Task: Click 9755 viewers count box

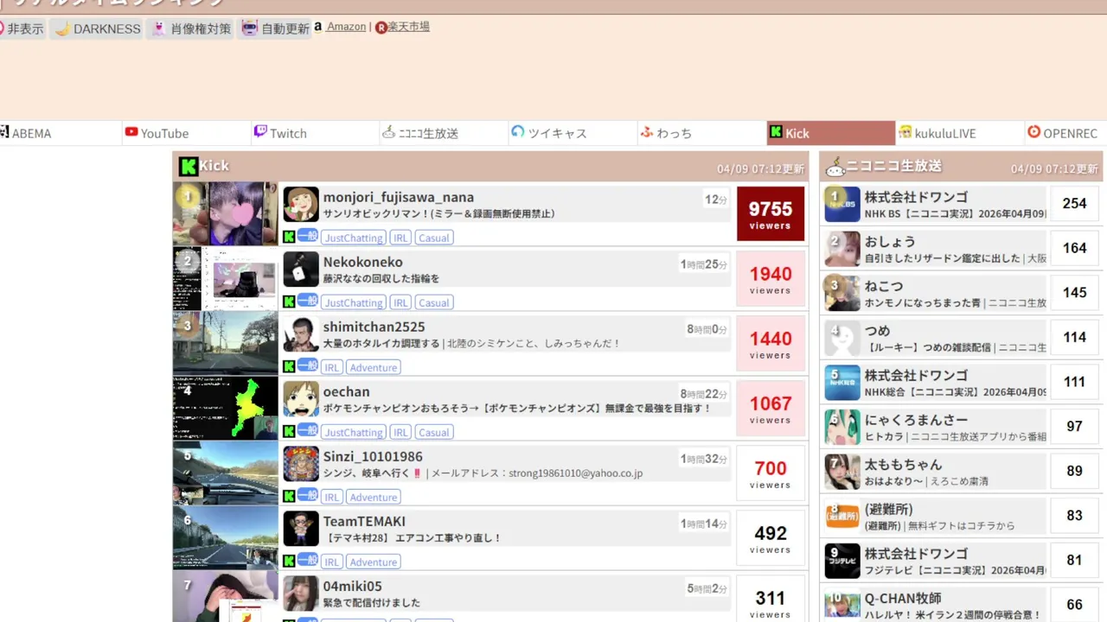Action: 771,214
